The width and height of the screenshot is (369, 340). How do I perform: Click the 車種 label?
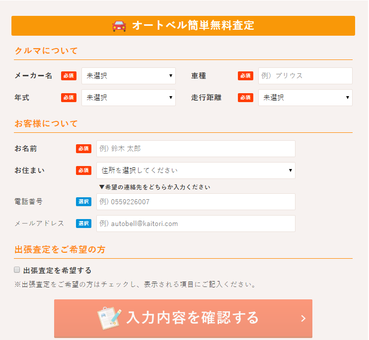pyautogui.click(x=199, y=76)
